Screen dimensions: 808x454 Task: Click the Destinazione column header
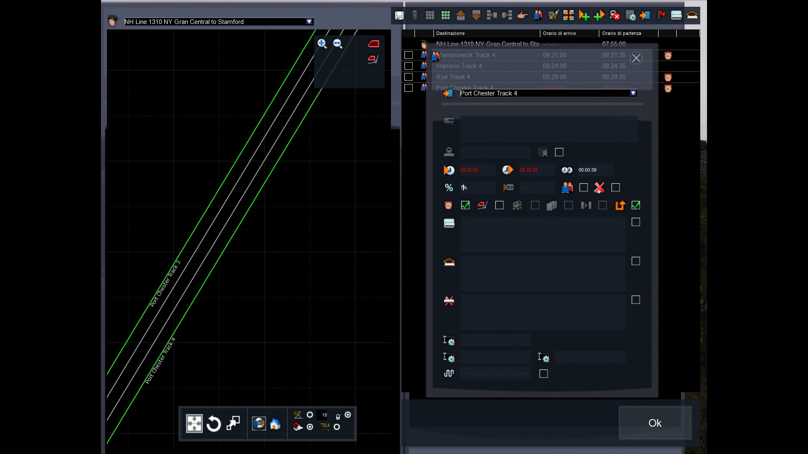[x=486, y=33]
